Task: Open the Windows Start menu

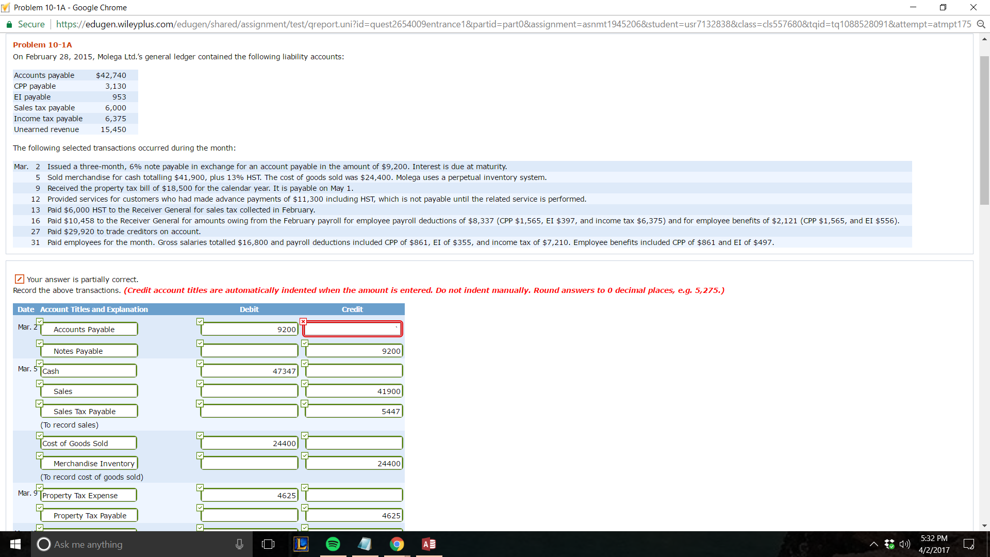Action: tap(15, 544)
